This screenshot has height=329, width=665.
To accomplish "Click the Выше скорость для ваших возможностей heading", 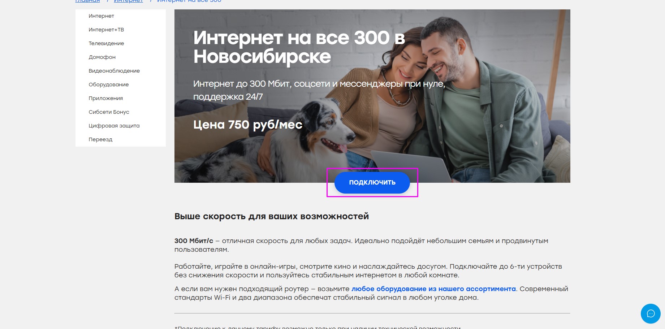I will (272, 216).
